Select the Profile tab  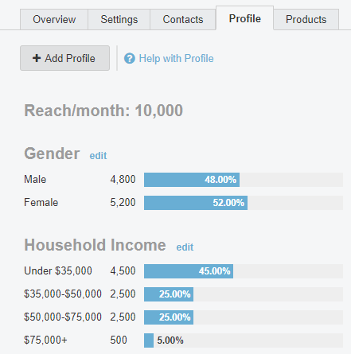click(x=244, y=18)
